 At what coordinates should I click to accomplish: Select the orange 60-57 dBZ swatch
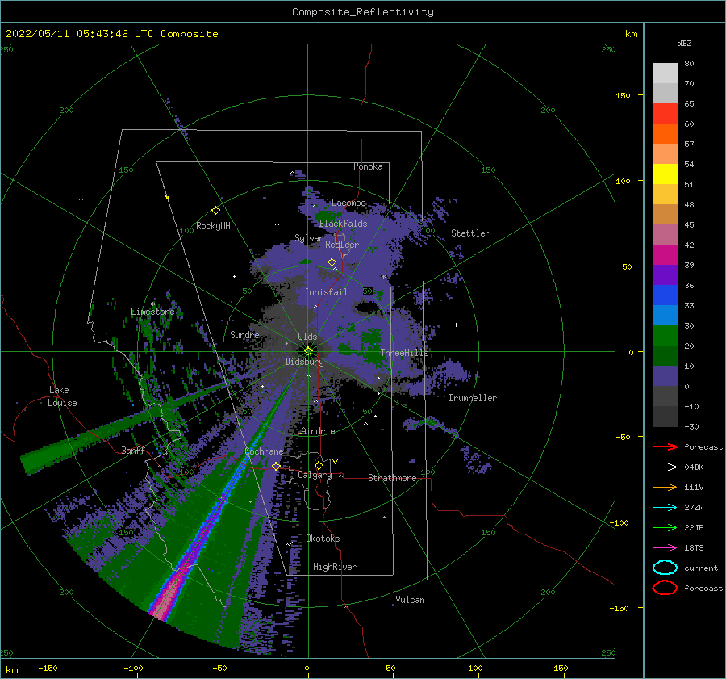coord(665,133)
